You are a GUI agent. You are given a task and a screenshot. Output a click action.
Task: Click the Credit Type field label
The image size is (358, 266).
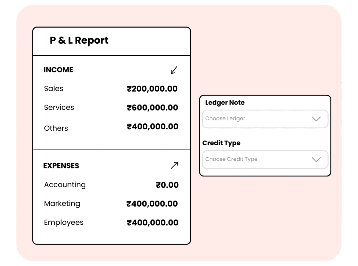click(221, 143)
